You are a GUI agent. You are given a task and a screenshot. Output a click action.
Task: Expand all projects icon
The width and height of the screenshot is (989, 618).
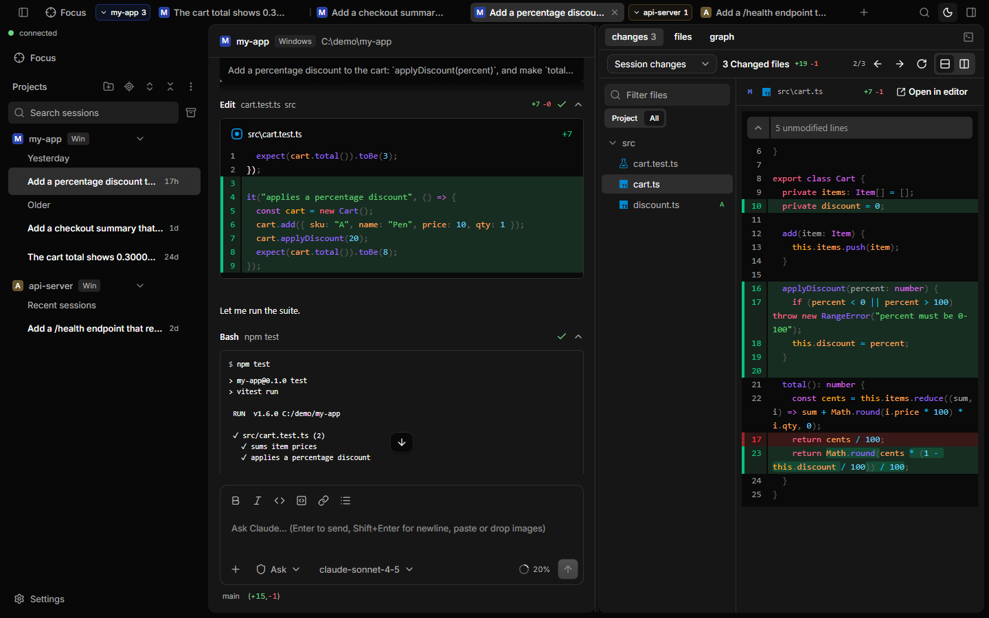150,87
